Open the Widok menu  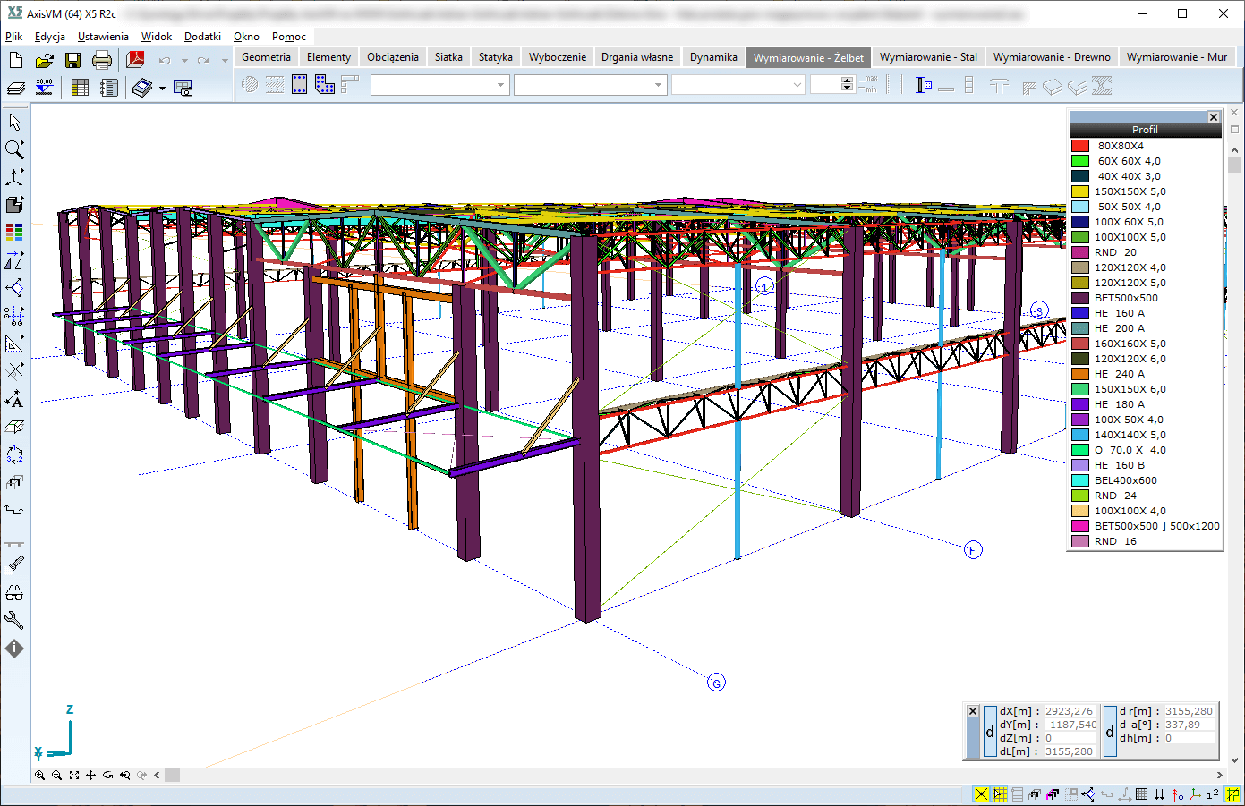(x=156, y=37)
